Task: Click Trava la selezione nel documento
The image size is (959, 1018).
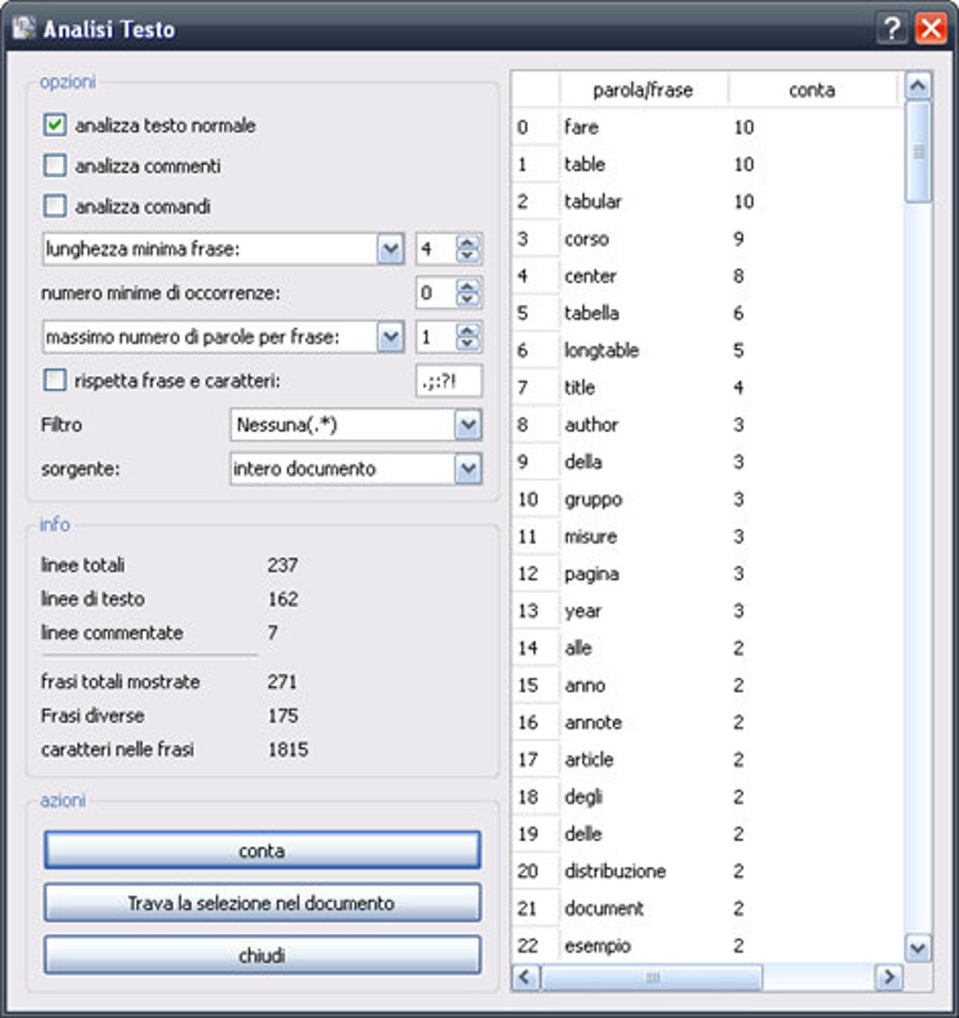Action: [261, 902]
